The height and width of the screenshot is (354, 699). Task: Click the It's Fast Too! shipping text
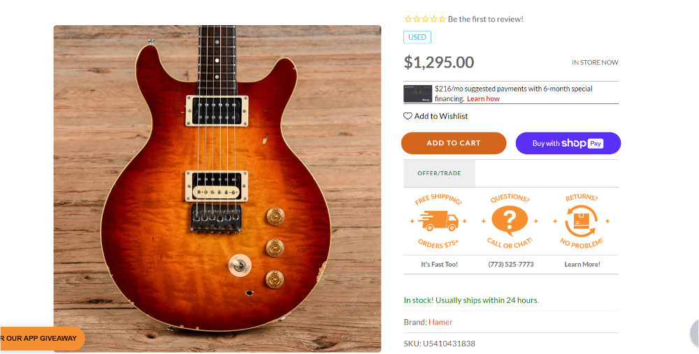(439, 264)
